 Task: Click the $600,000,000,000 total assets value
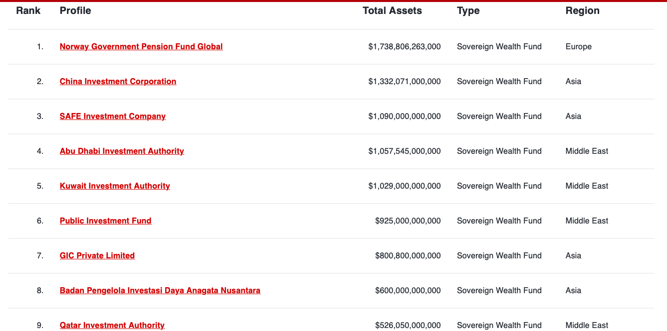(x=408, y=290)
